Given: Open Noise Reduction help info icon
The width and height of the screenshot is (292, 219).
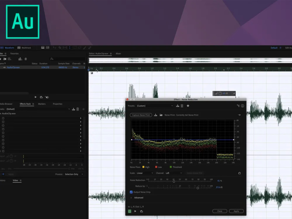Looking at the screenshot, I should (242, 106).
